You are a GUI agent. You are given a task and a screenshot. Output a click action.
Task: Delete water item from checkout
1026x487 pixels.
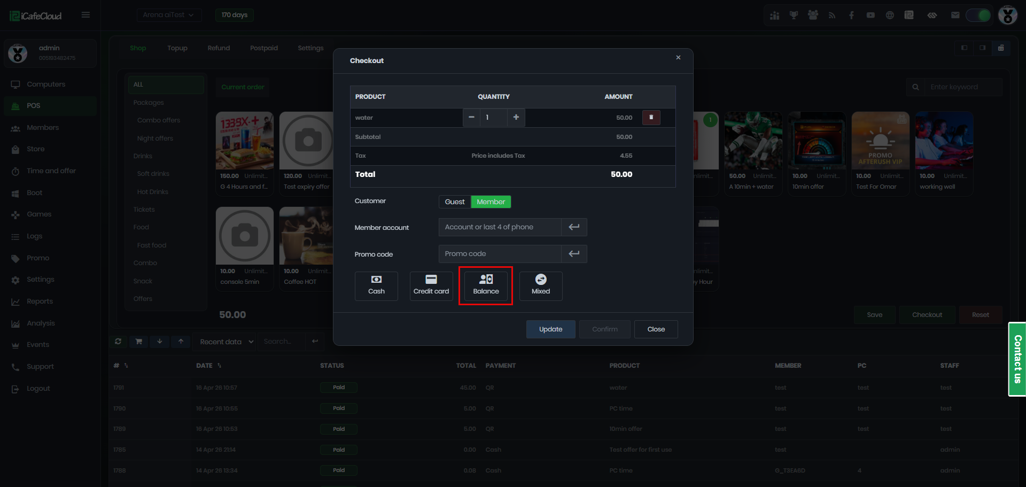pos(651,118)
